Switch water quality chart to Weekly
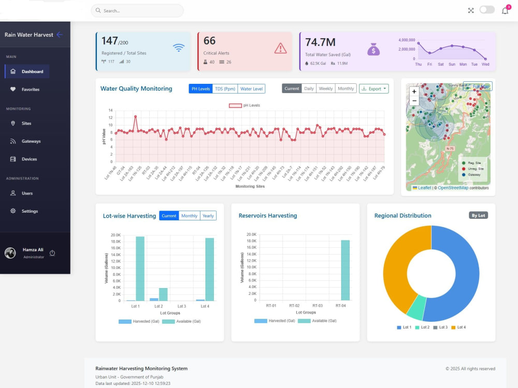The image size is (518, 388). tap(325, 88)
